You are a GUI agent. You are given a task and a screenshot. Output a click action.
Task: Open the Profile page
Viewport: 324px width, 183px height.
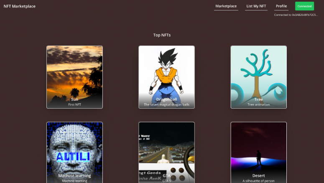(x=281, y=6)
